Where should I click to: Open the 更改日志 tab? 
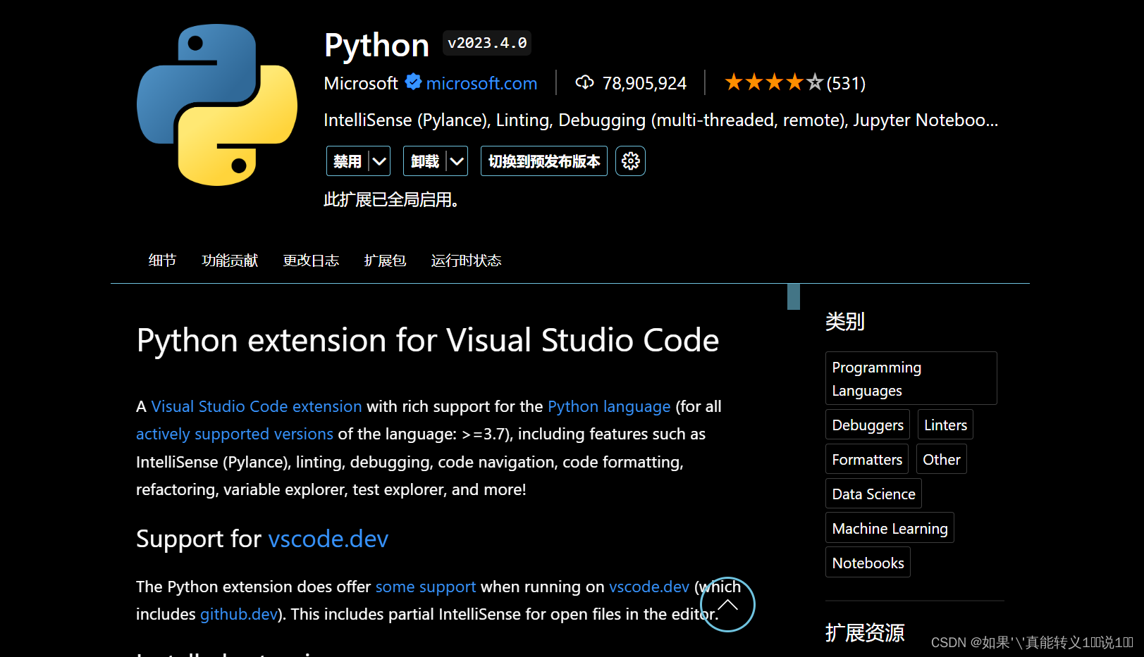311,261
